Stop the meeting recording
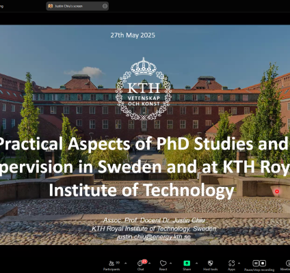 click(x=263, y=263)
